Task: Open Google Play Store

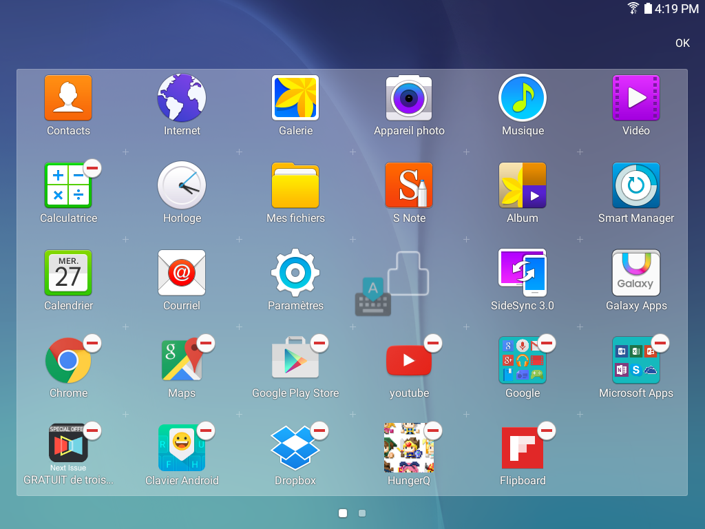Action: (295, 358)
